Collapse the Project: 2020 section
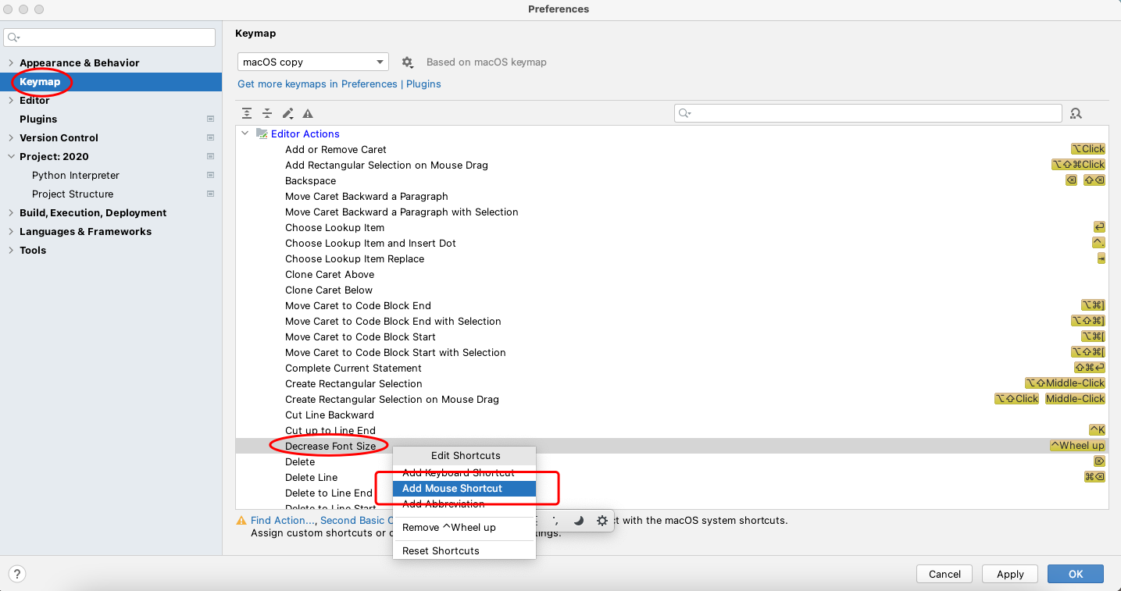 (10, 156)
